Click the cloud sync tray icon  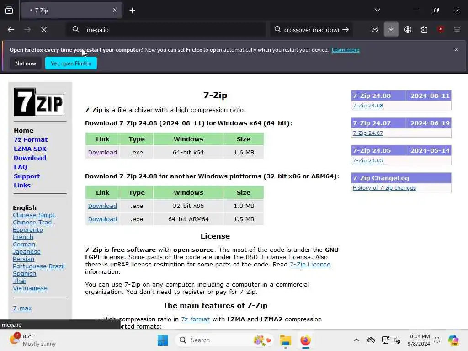coord(371,340)
